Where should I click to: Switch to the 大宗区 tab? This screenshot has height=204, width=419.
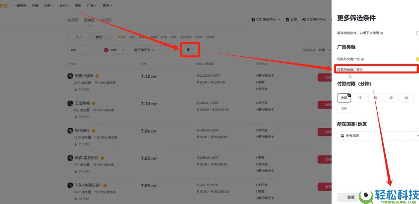coord(106,20)
